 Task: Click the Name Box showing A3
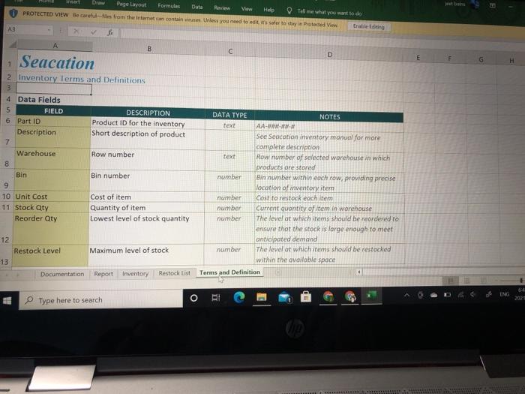coord(27,29)
